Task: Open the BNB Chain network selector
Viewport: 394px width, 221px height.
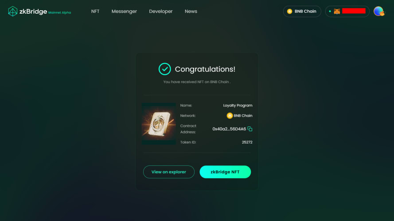Action: pos(302,11)
